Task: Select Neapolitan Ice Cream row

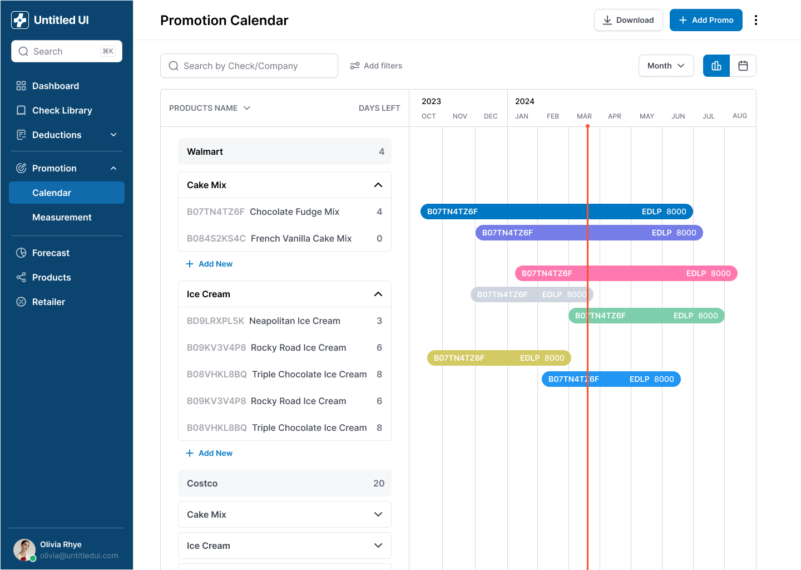Action: [285, 321]
